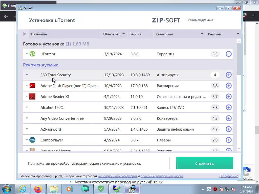Open the Обновле... column sort dropdown

pos(123,34)
